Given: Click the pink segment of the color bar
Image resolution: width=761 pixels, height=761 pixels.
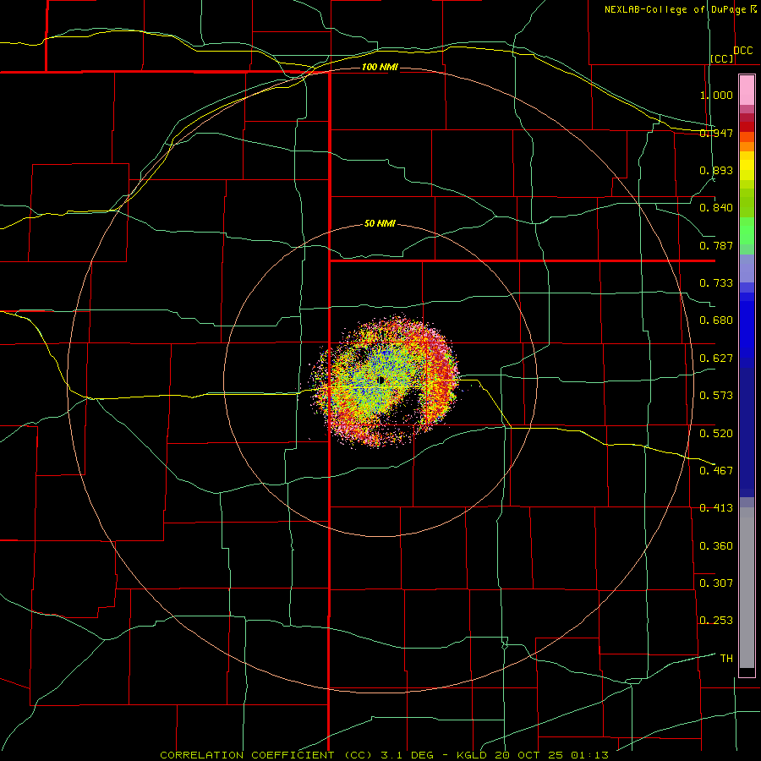Looking at the screenshot, I should pyautogui.click(x=747, y=90).
